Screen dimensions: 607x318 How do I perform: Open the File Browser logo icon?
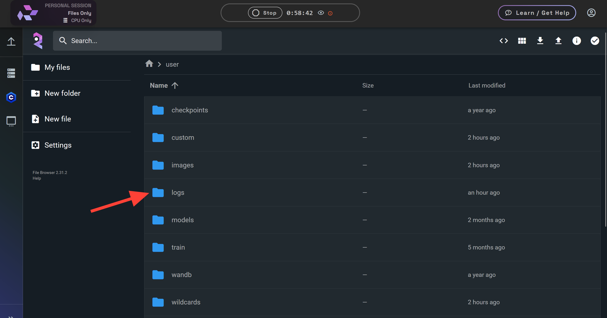(38, 40)
